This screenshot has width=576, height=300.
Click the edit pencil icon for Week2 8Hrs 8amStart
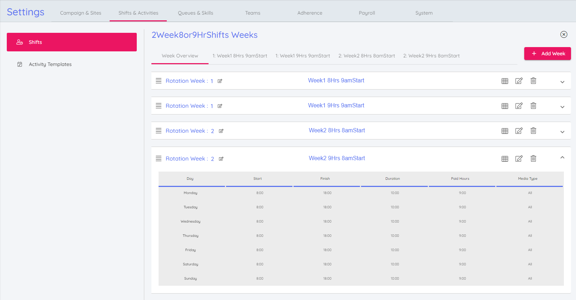click(519, 131)
